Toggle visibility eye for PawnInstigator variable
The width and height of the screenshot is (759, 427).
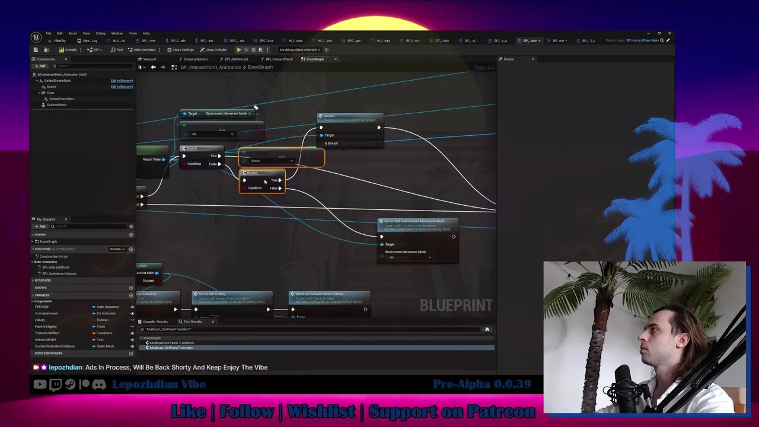pos(132,327)
